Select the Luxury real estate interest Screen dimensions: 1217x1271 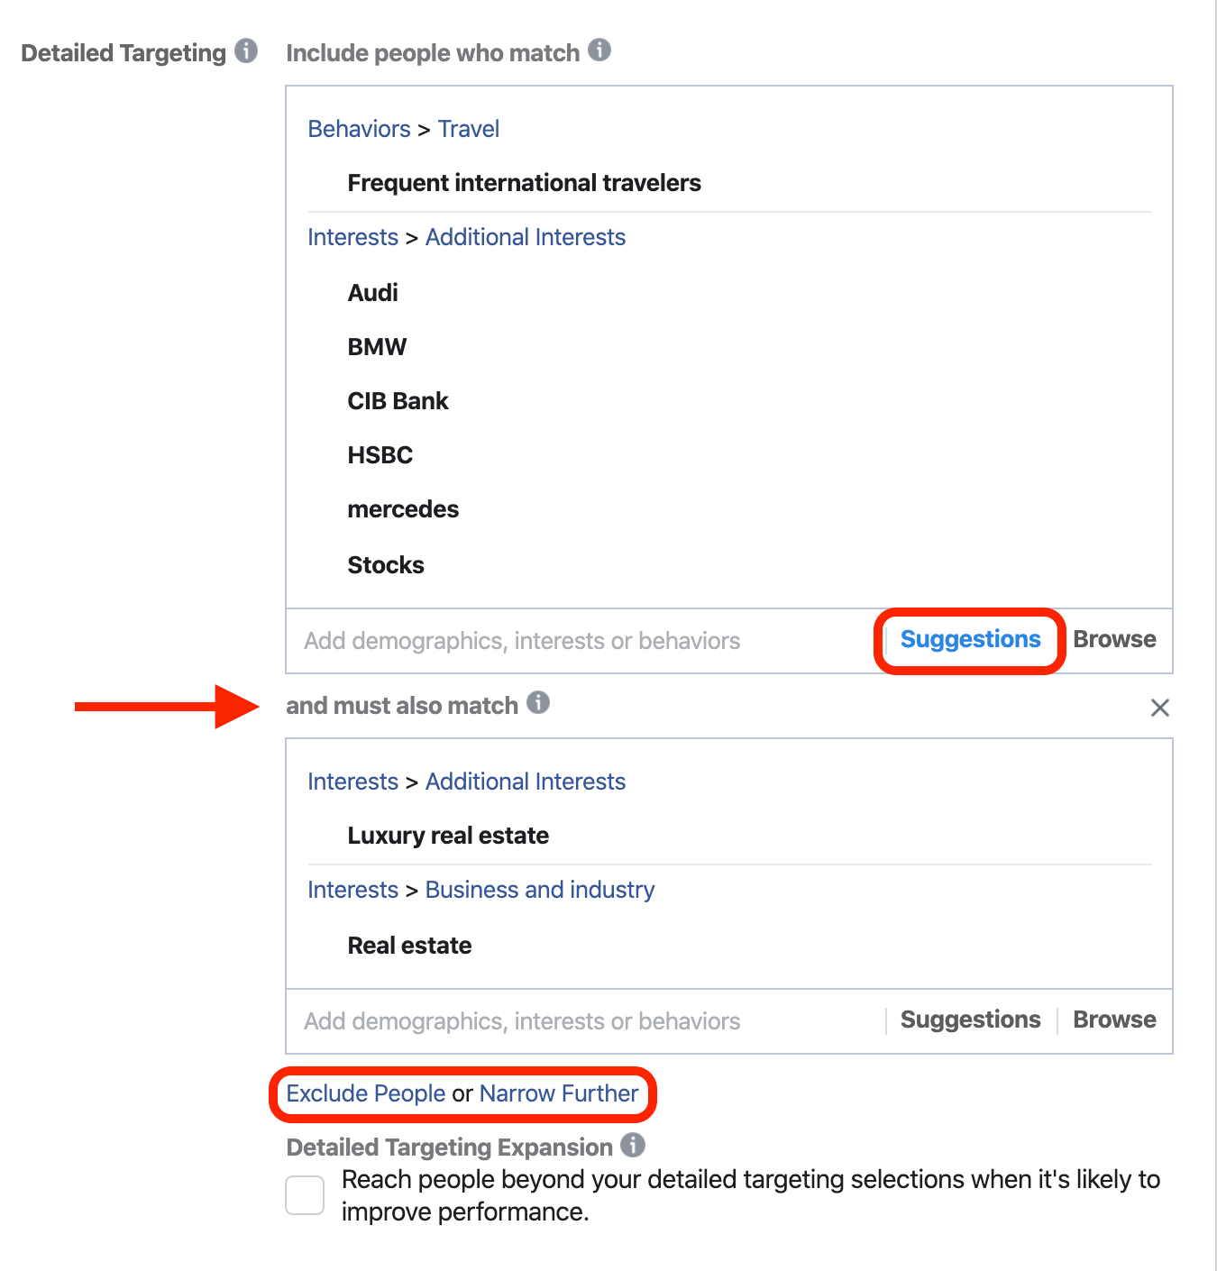point(448,836)
